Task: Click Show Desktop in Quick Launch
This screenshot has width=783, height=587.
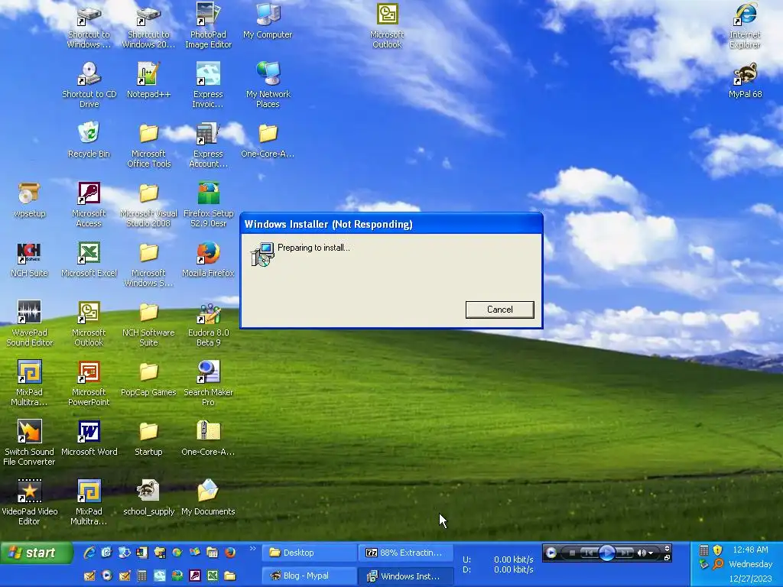Action: click(x=106, y=553)
